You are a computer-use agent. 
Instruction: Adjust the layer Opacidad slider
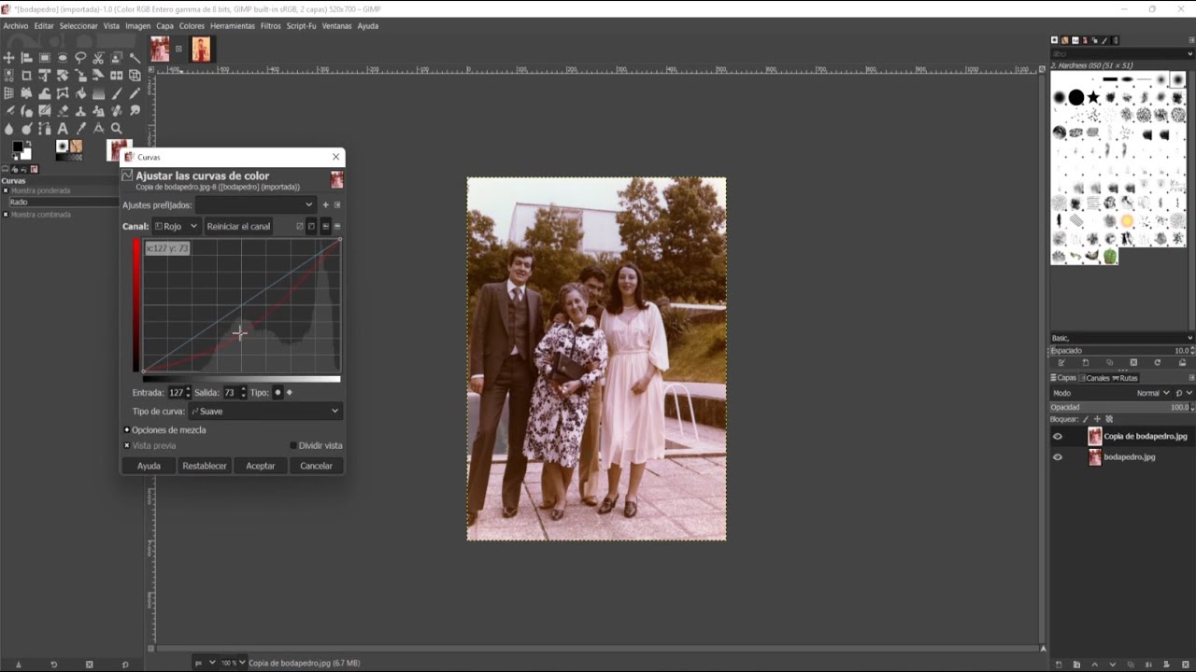click(1121, 407)
